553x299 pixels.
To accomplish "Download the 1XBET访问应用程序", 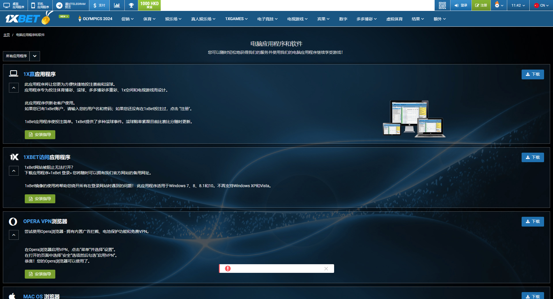I will tap(533, 157).
